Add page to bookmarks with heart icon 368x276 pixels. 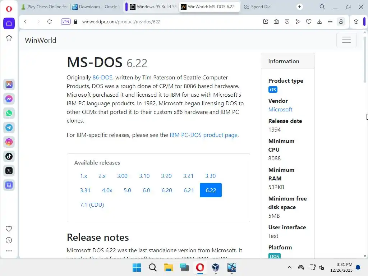309,22
